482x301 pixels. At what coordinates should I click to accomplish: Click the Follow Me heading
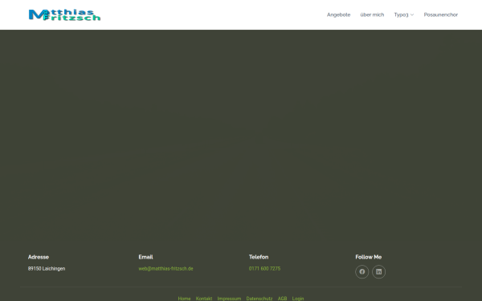coord(368,257)
